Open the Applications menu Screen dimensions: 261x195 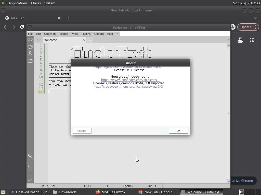18,3
